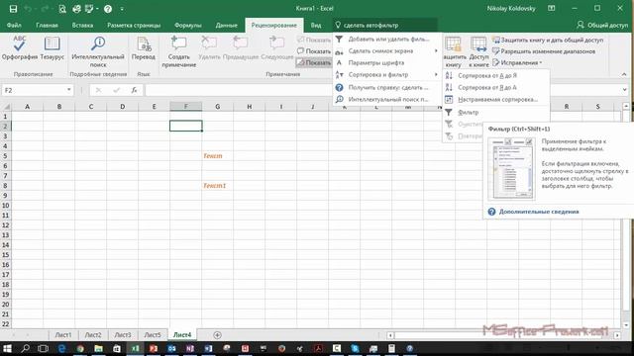This screenshot has width=634, height=356.
Task: Open the Name Box dropdown arrow
Action: point(69,90)
